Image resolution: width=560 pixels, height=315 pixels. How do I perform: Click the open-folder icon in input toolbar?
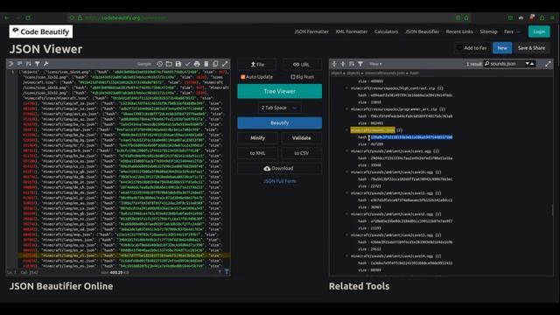[x=169, y=64]
